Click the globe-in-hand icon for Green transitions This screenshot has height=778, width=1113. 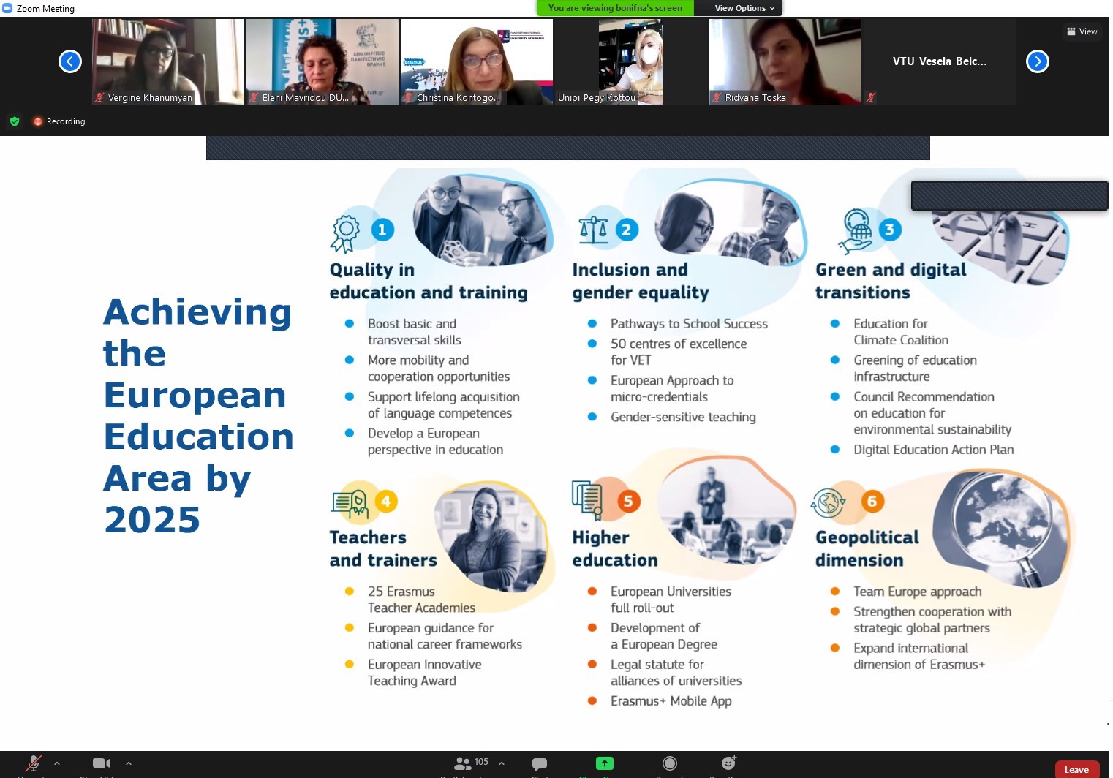[856, 230]
